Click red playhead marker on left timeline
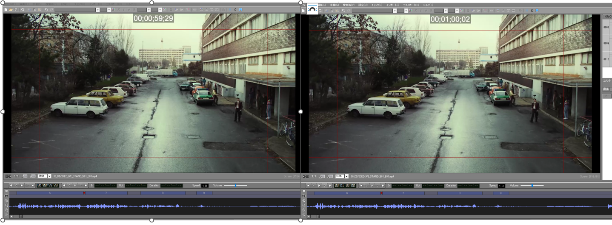Image resolution: width=612 pixels, height=225 pixels. pyautogui.click(x=84, y=193)
